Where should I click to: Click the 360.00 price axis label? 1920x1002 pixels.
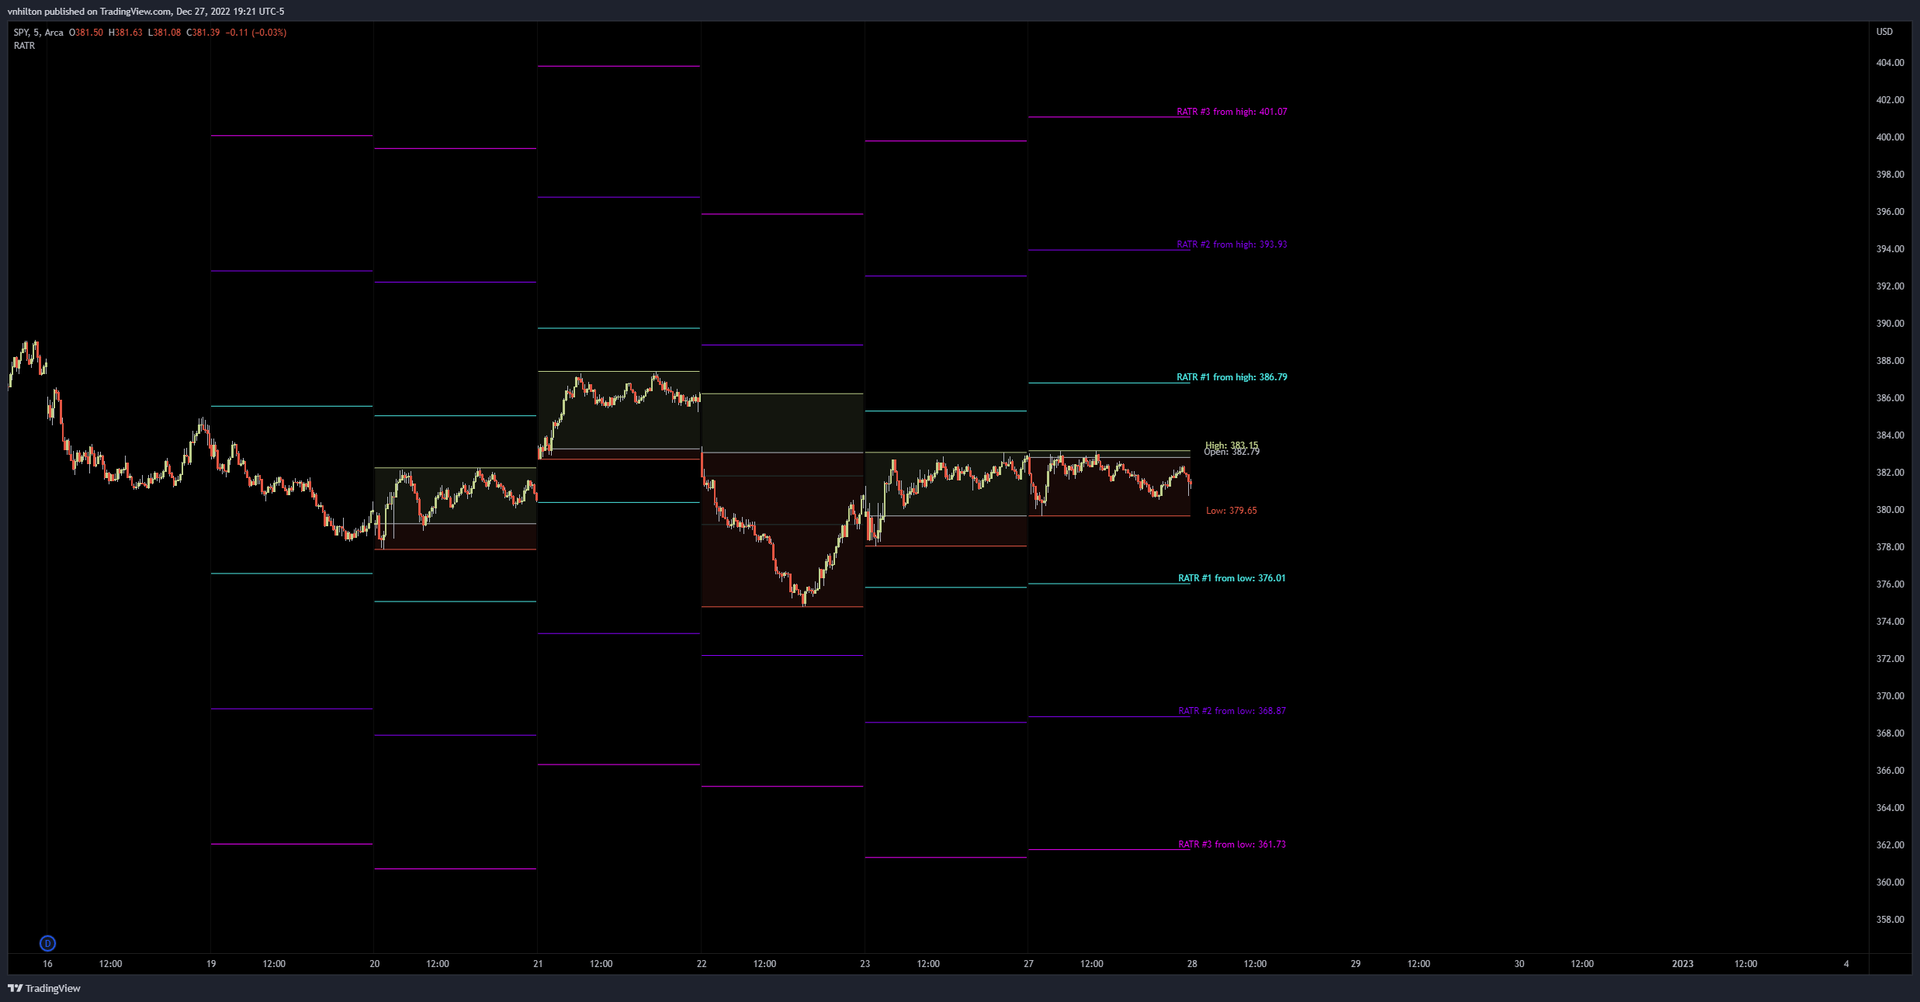(x=1890, y=882)
